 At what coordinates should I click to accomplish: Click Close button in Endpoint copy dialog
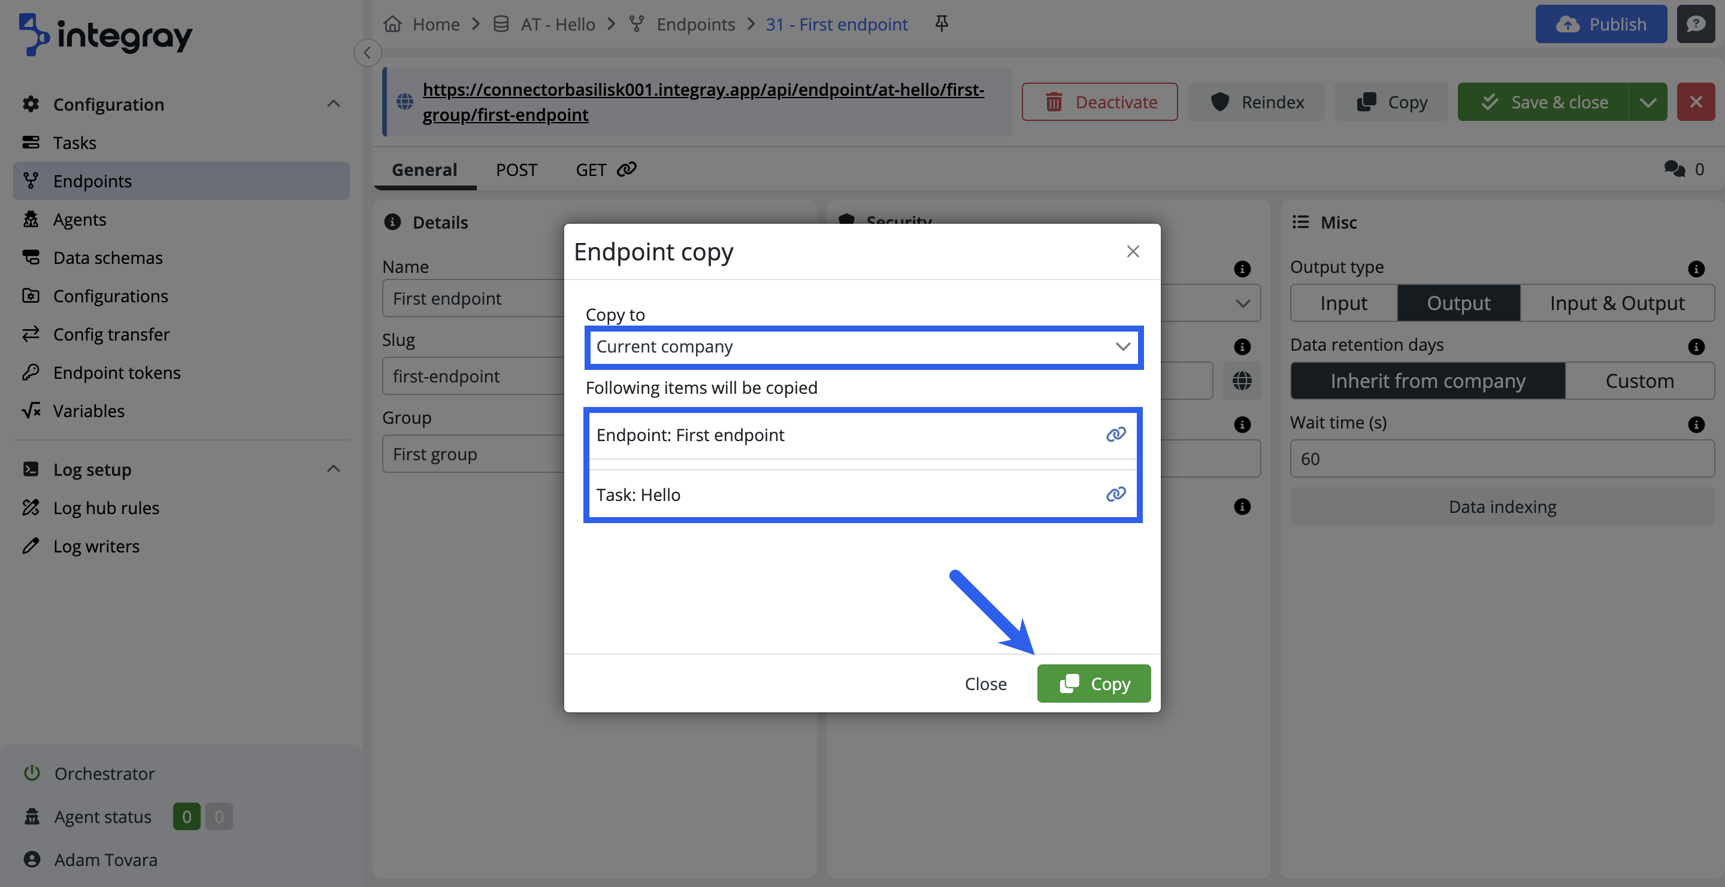(985, 684)
